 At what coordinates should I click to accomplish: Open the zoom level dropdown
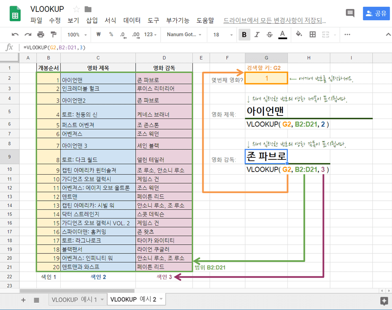point(76,35)
